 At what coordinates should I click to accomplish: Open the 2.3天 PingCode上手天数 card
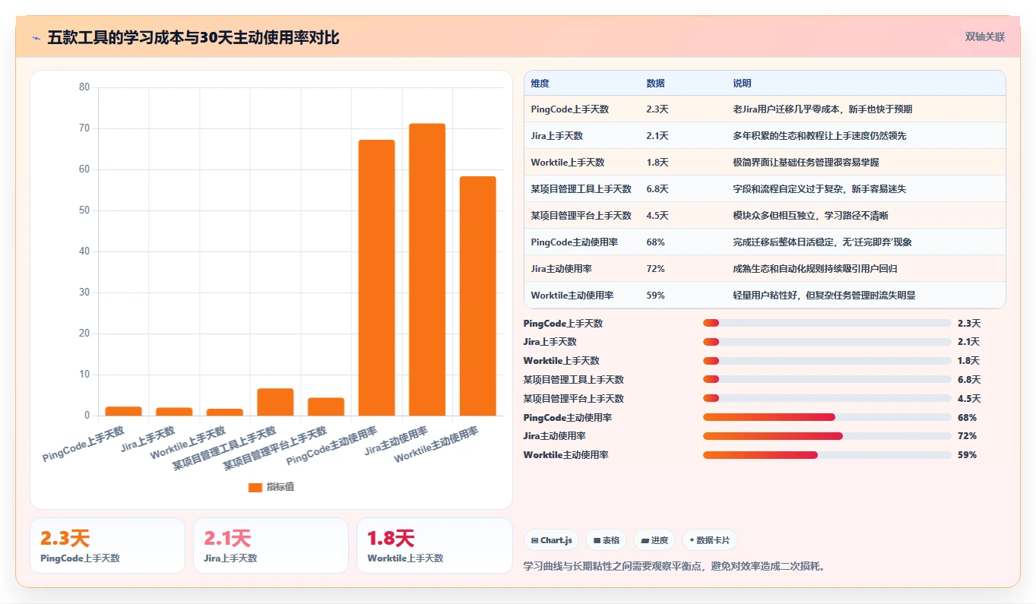[107, 545]
